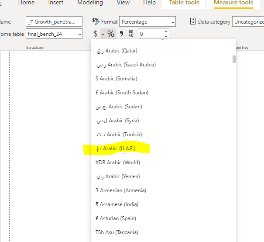
Task: Click the decimal places icon
Action: coord(130,34)
